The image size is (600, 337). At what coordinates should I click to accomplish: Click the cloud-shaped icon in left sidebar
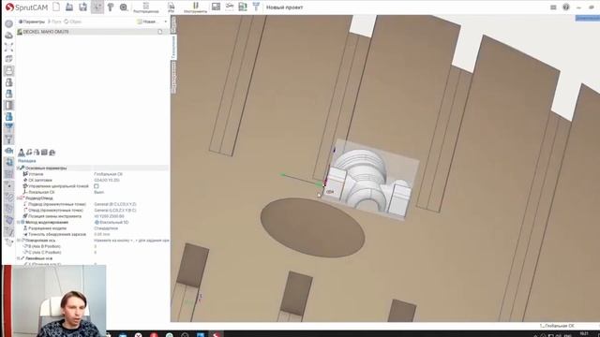(8, 36)
